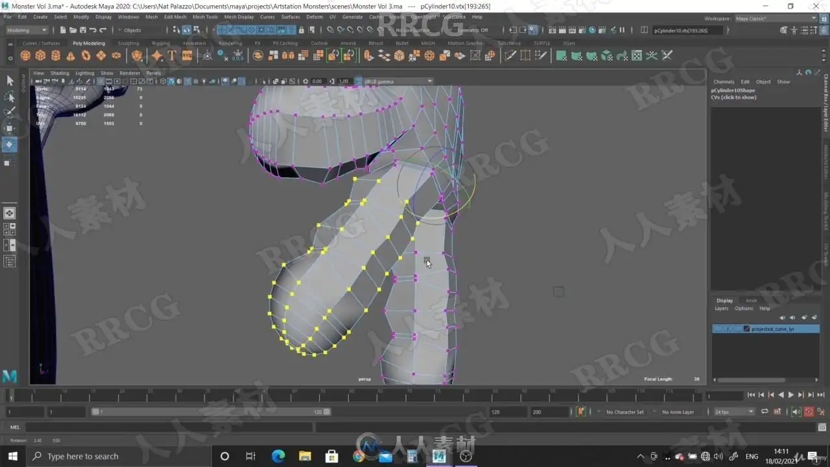This screenshot has height=467, width=830.
Task: Open the Modeling menu set dropdown
Action: pos(27,30)
